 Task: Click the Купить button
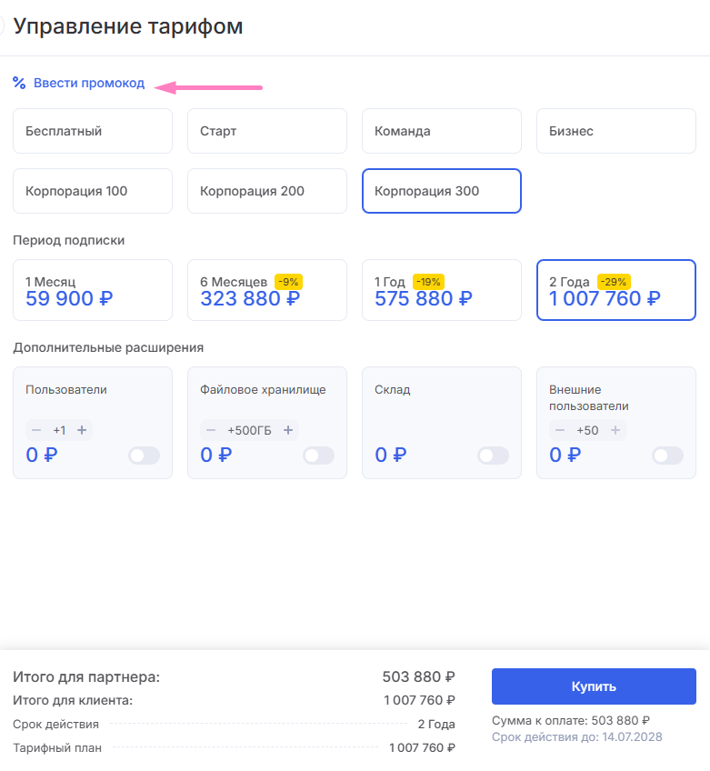(x=594, y=686)
